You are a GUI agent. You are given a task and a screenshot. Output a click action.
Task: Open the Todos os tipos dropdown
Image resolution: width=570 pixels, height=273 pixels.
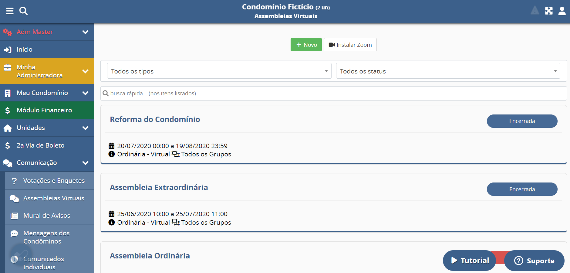(219, 71)
